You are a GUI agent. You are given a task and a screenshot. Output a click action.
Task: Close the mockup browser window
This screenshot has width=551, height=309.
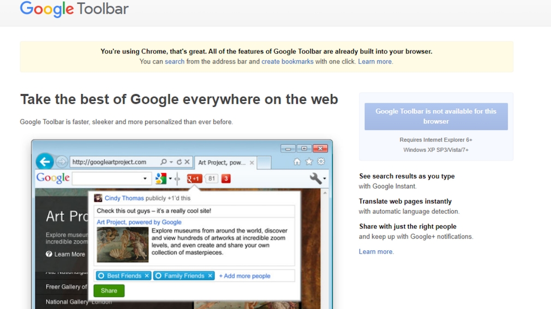coord(320,149)
